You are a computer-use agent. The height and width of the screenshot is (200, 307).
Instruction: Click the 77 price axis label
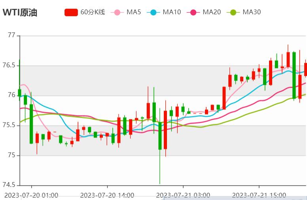12,36
